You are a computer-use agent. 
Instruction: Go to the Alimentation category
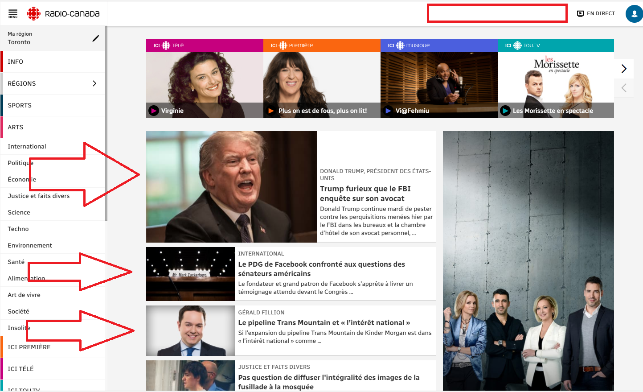tap(26, 278)
